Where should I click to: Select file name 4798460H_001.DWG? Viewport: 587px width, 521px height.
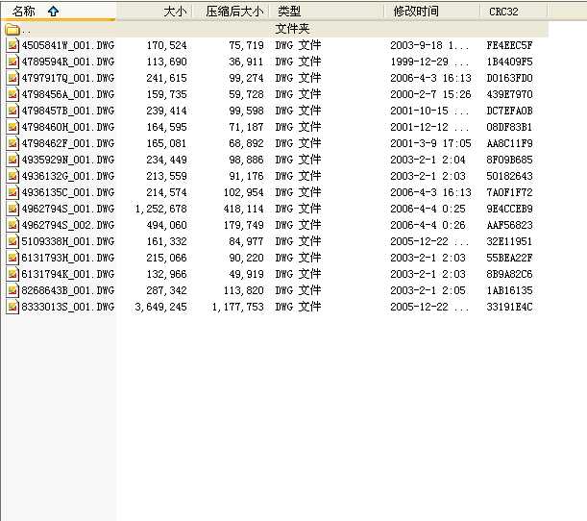(x=68, y=127)
